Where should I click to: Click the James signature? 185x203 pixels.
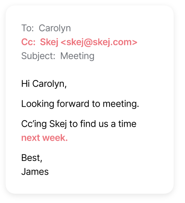click(x=35, y=172)
